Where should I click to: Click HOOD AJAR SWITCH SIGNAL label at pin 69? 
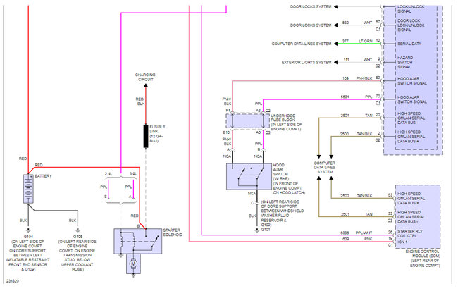[412, 81]
